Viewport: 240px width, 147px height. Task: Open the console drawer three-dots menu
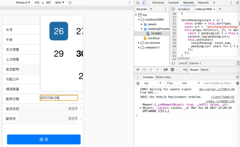[x=138, y=77]
